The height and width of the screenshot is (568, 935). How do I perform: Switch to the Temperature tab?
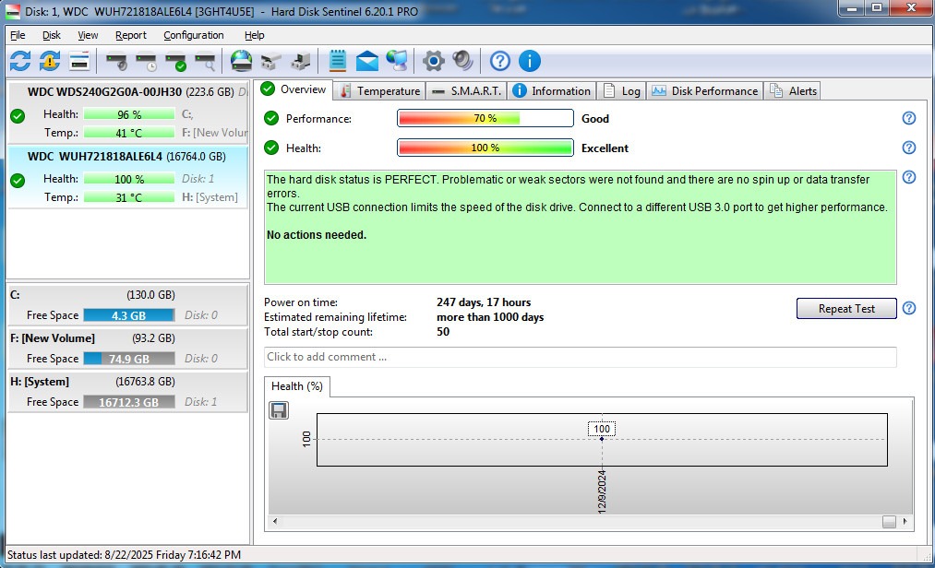[x=379, y=90]
